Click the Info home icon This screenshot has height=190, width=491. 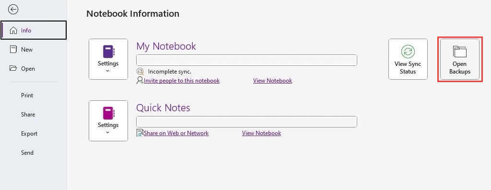point(13,30)
